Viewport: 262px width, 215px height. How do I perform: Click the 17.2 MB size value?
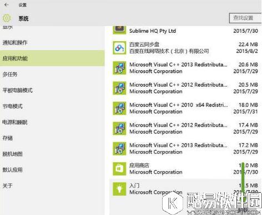pyautogui.click(x=248, y=146)
